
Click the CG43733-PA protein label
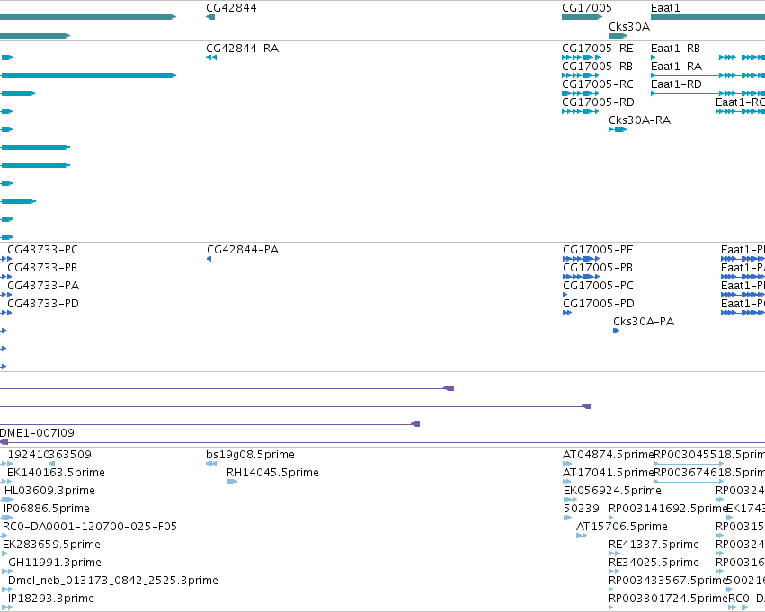[43, 286]
